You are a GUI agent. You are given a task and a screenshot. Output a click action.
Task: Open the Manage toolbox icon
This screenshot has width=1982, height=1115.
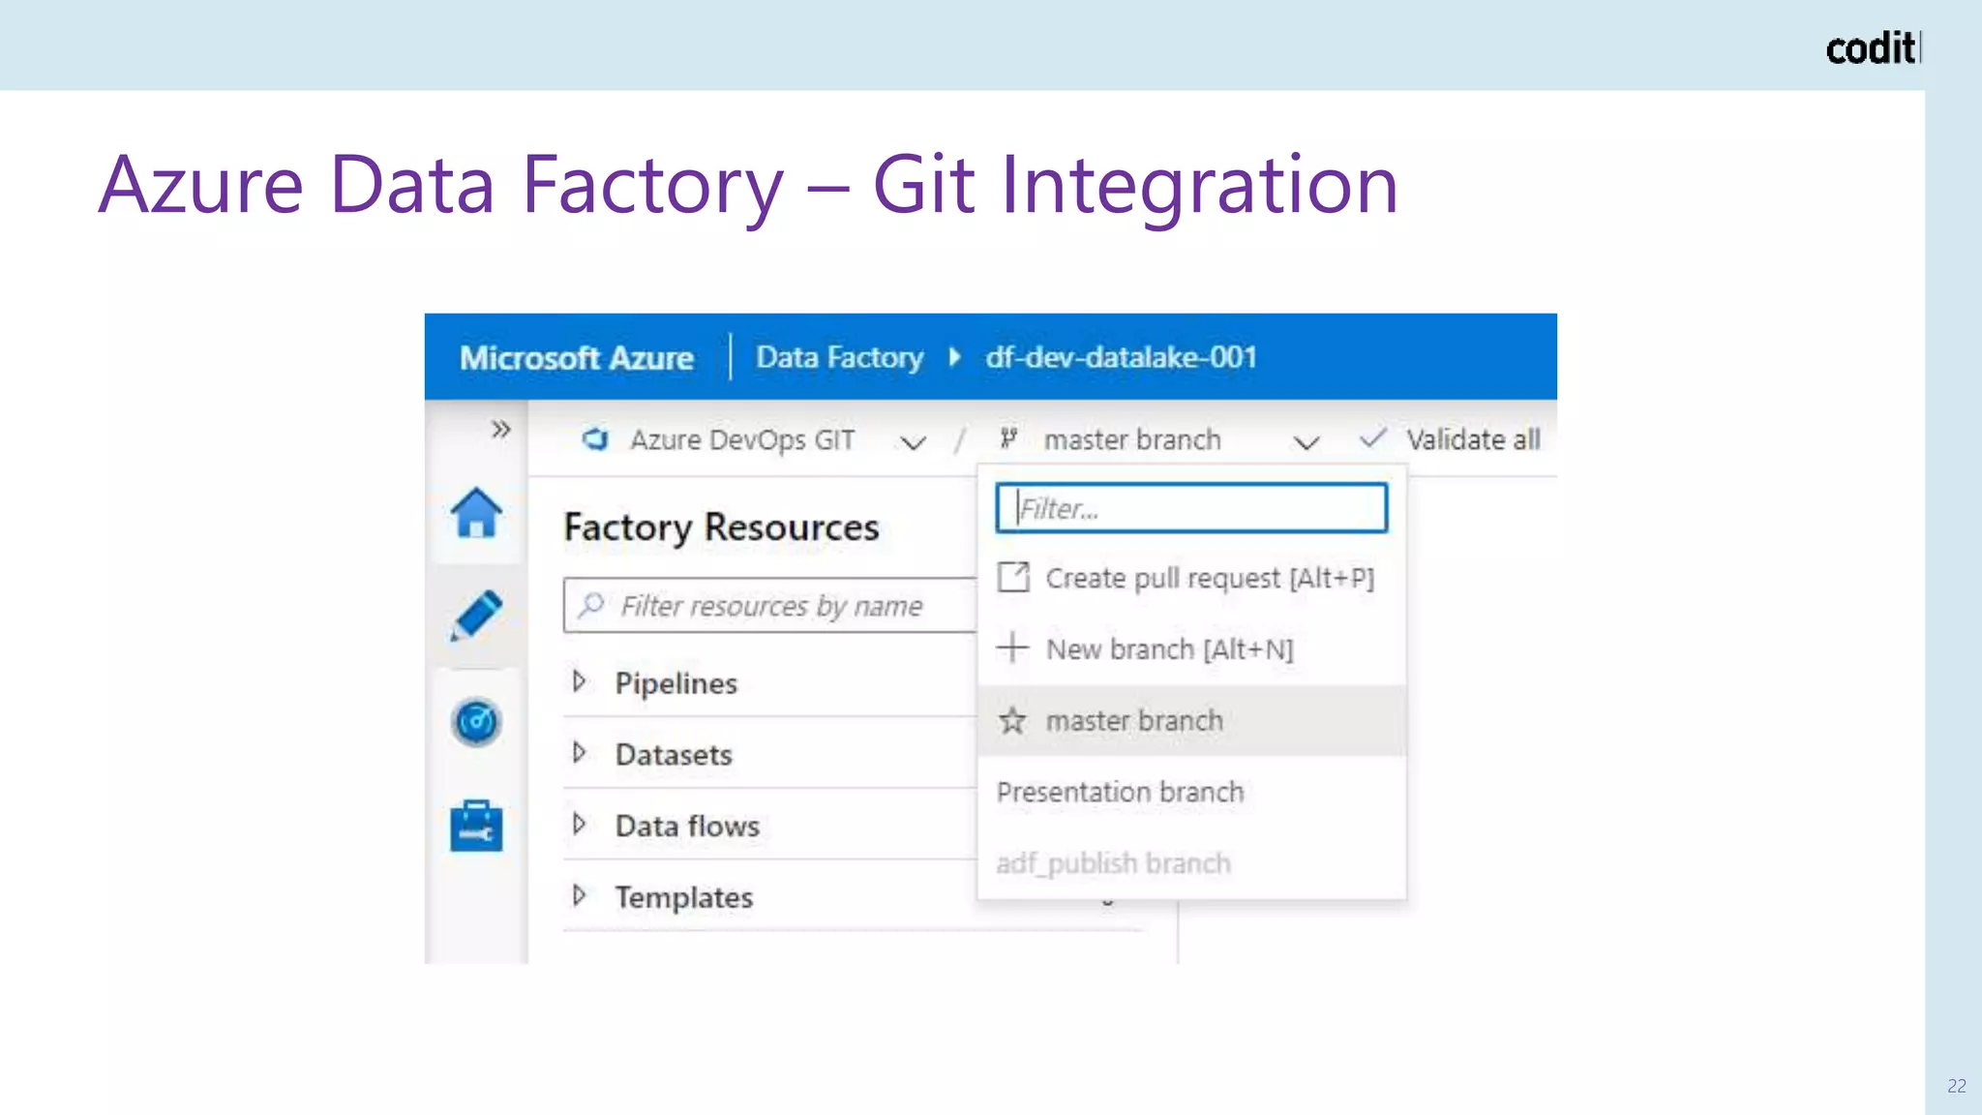(476, 826)
